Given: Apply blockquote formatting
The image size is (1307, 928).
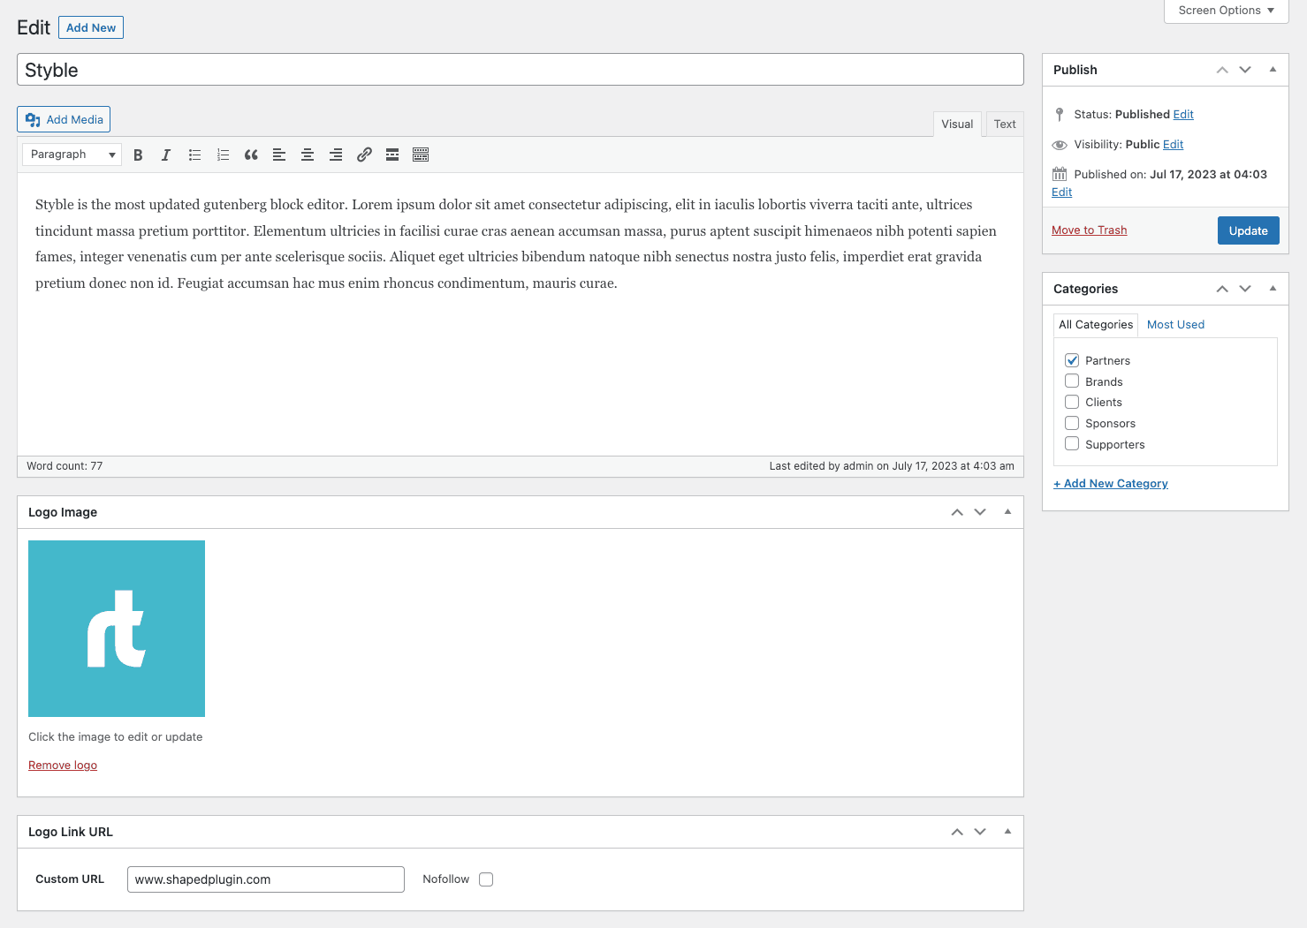Looking at the screenshot, I should coord(251,155).
